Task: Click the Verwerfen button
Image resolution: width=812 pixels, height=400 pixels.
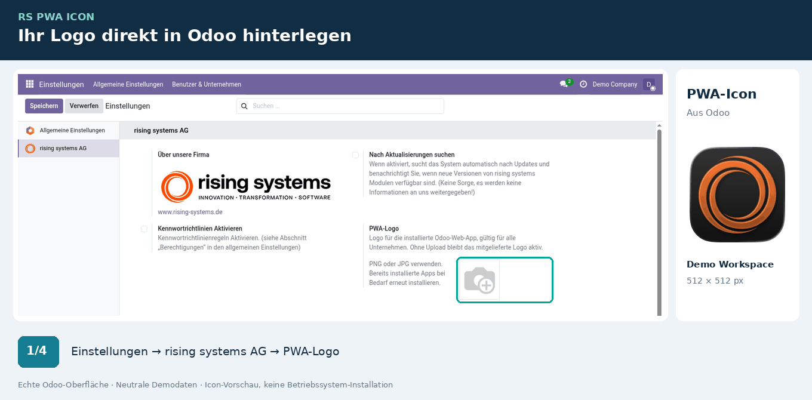Action: [84, 106]
